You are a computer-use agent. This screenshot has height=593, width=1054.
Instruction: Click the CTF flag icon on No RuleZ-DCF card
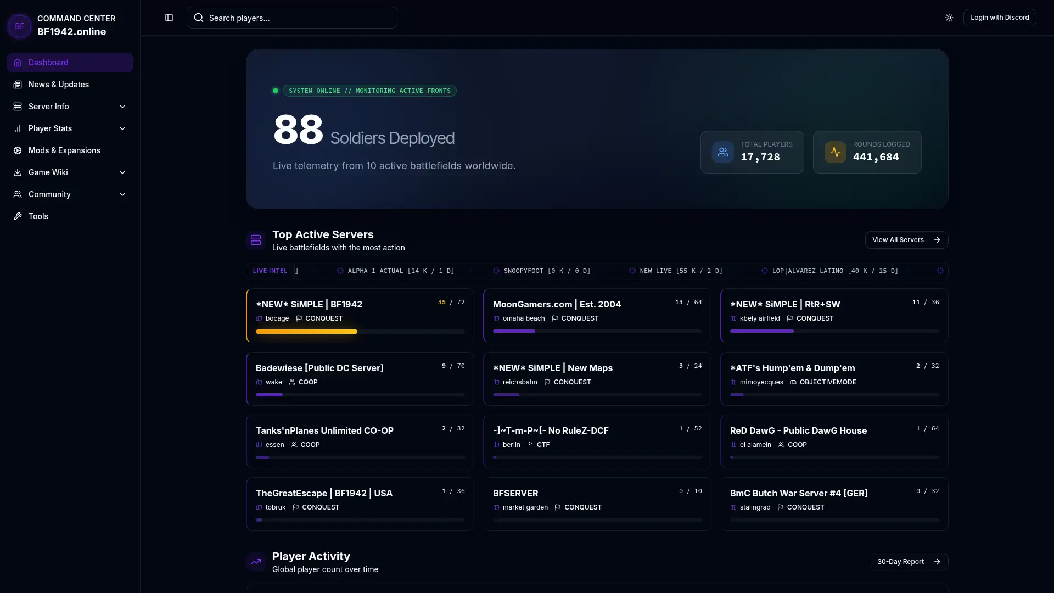pyautogui.click(x=530, y=445)
